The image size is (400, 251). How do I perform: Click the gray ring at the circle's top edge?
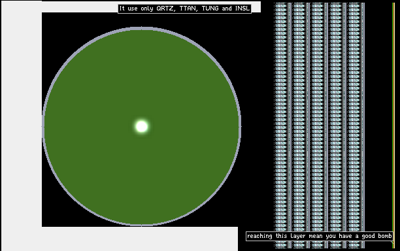click(142, 29)
